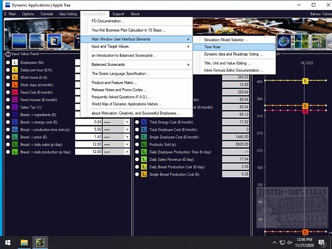Image resolution: width=332 pixels, height=249 pixels.
Task: Select the Work days radio button
Action: [8, 85]
